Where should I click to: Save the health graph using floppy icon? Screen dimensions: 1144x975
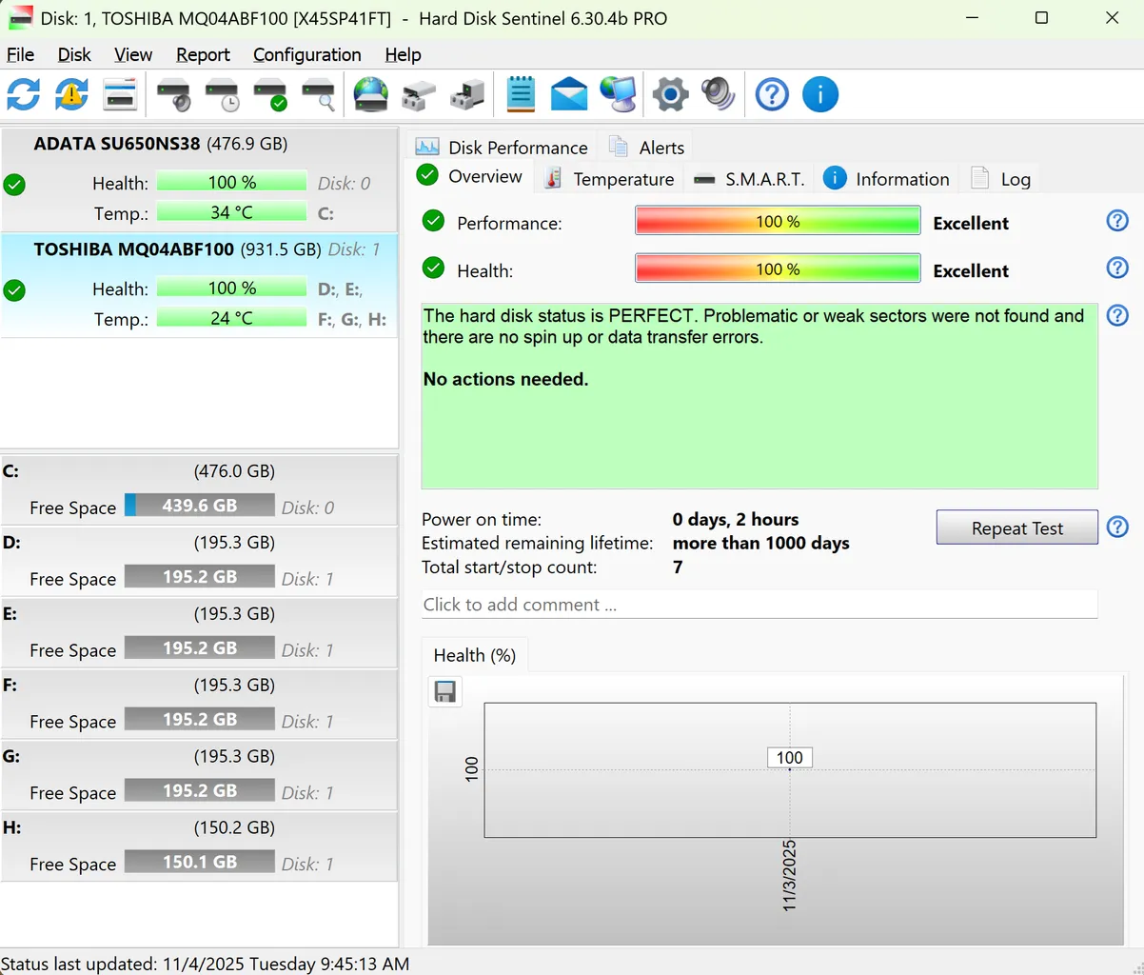coord(444,691)
